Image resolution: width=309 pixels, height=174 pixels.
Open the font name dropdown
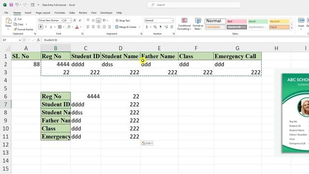click(x=61, y=20)
